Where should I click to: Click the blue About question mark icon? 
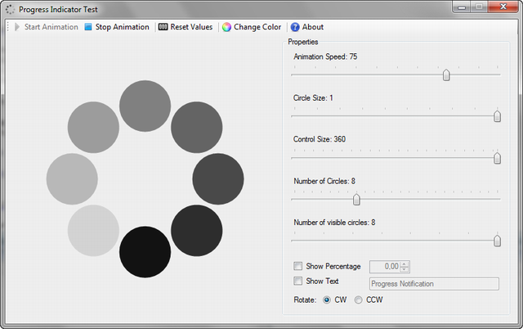295,27
